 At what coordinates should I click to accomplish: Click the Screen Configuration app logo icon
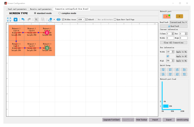coord(5,3)
